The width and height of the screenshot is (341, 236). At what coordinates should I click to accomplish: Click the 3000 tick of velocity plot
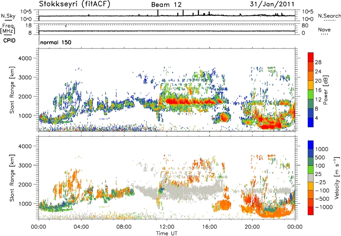point(25,166)
